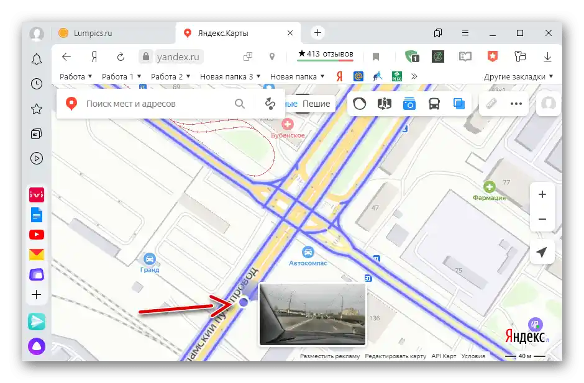Viewport: 584px width, 383px height.
Task: Open a new browser tab
Action: (x=317, y=33)
